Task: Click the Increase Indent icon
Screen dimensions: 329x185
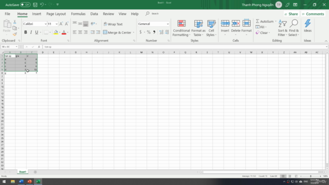Action: pyautogui.click(x=98, y=32)
